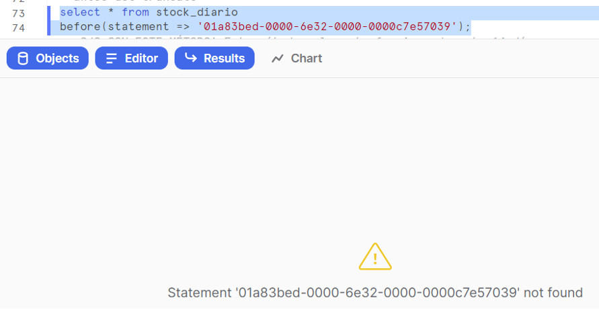Click the lines icon in Editor button
599x309 pixels.
click(x=112, y=58)
